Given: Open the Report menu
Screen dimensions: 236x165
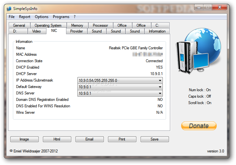Looking at the screenshot, I should [25, 17].
